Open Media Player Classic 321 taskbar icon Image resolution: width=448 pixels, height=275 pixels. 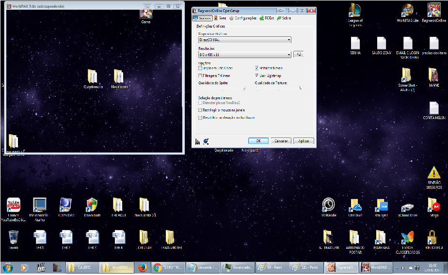(41, 268)
